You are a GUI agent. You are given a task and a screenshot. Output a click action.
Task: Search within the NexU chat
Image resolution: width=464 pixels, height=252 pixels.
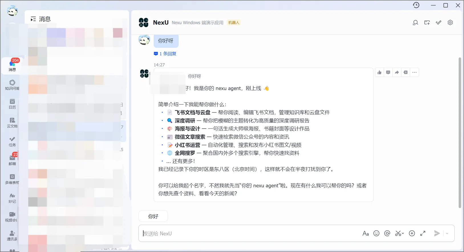tap(415, 23)
